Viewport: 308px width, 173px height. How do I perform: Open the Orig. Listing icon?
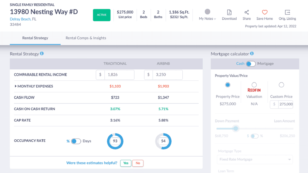287,12
